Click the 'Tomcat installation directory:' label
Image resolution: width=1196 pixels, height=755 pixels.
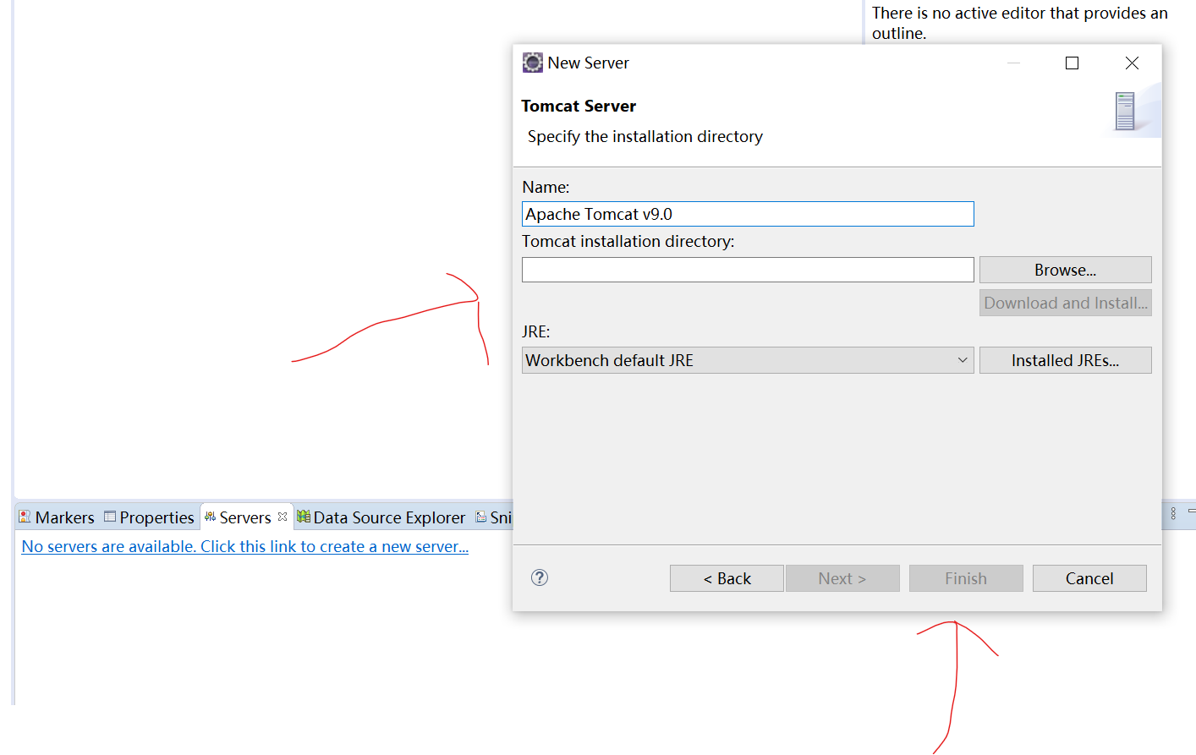pos(628,241)
